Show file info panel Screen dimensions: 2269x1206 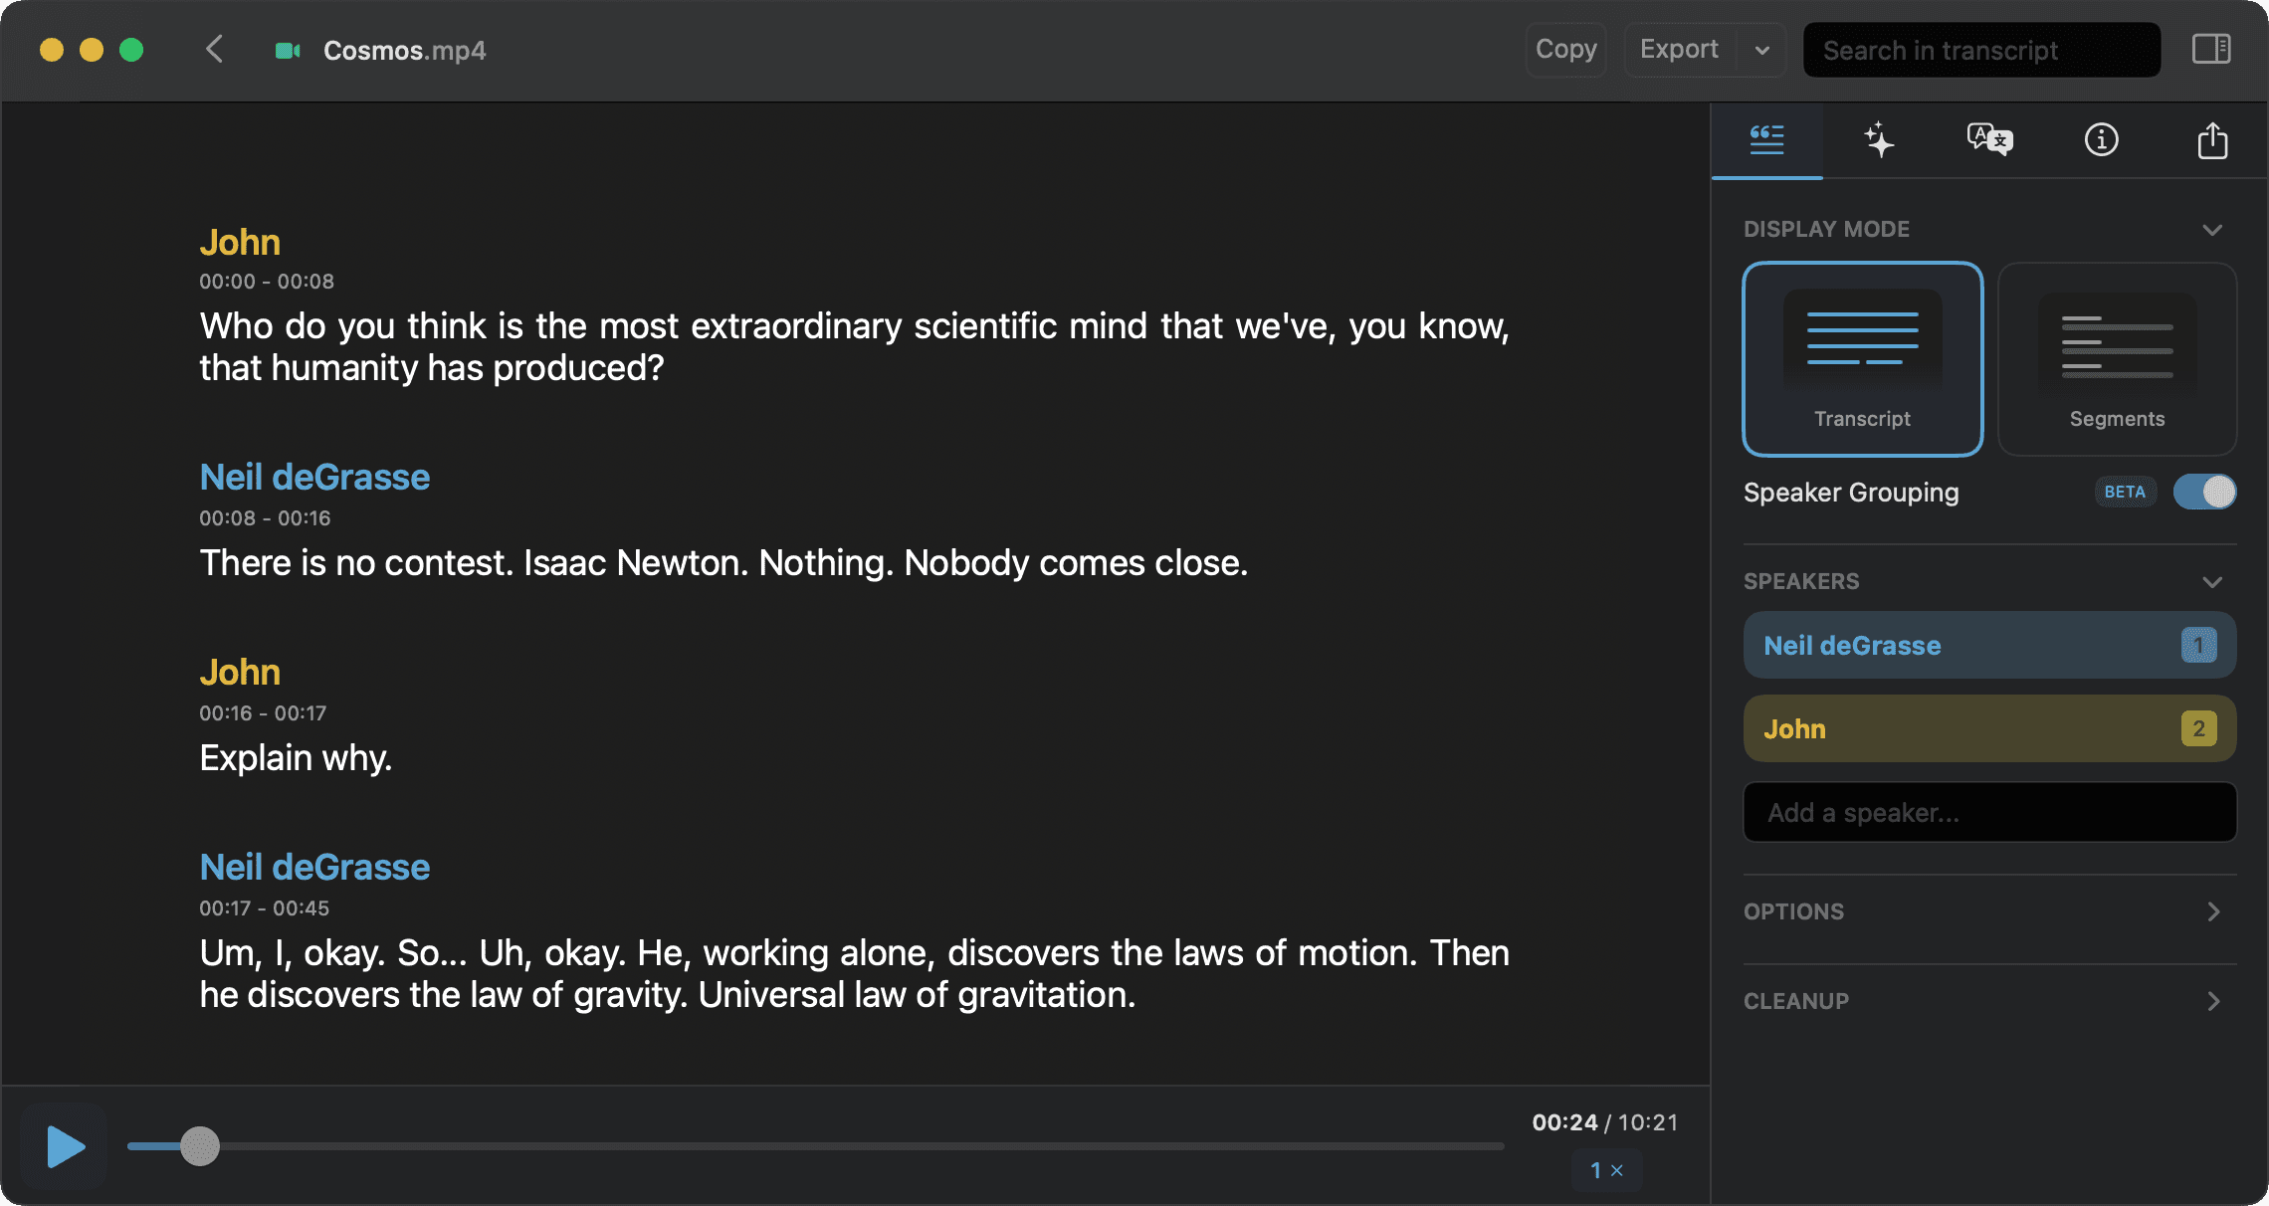coord(2101,140)
